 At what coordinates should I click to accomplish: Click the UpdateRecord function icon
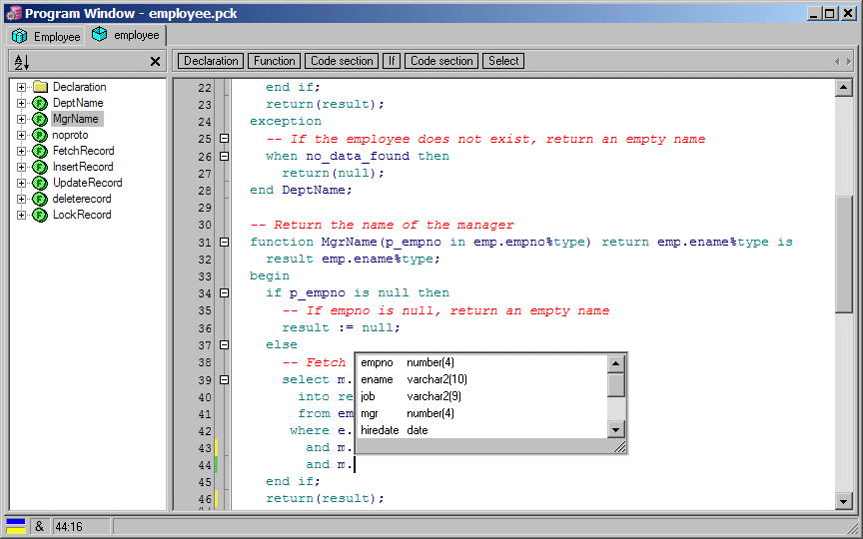[x=40, y=183]
